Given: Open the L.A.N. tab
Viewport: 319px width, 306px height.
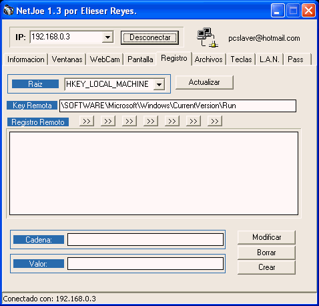Looking at the screenshot, I should point(270,59).
